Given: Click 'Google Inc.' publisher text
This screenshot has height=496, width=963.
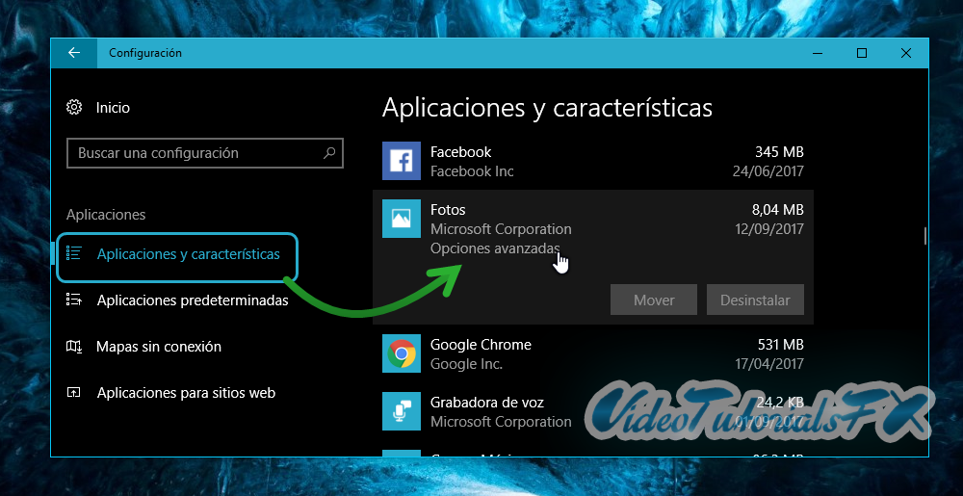Looking at the screenshot, I should tap(467, 364).
